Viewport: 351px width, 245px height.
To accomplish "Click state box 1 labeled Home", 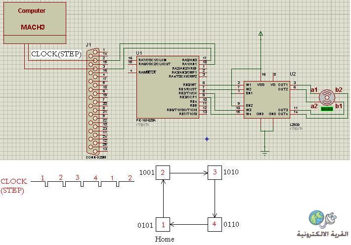I will tap(163, 224).
